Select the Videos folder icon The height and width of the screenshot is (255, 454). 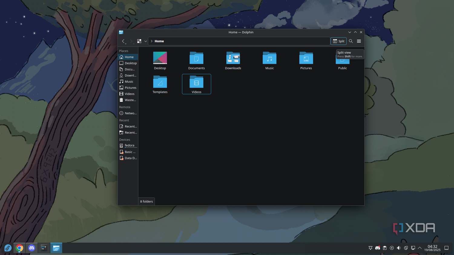(x=196, y=82)
